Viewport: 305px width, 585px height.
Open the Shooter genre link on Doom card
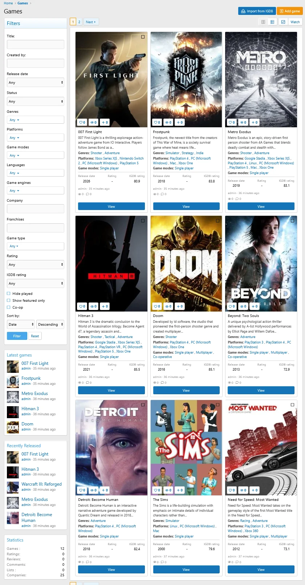[x=171, y=337]
